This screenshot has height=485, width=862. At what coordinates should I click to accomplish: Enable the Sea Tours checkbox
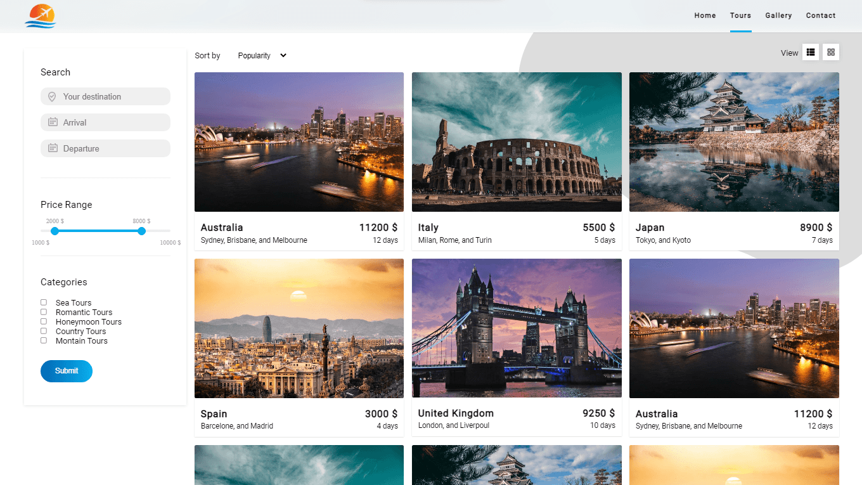pos(44,302)
